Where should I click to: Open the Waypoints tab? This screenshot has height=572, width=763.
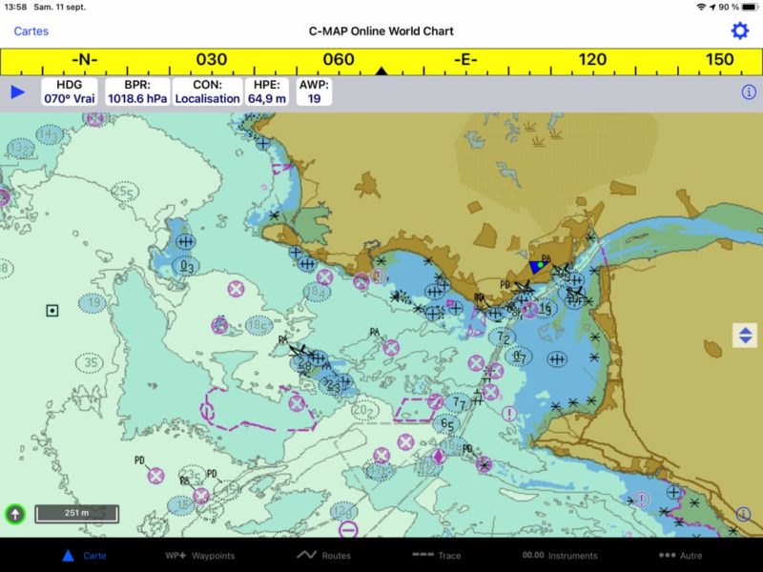click(x=199, y=555)
